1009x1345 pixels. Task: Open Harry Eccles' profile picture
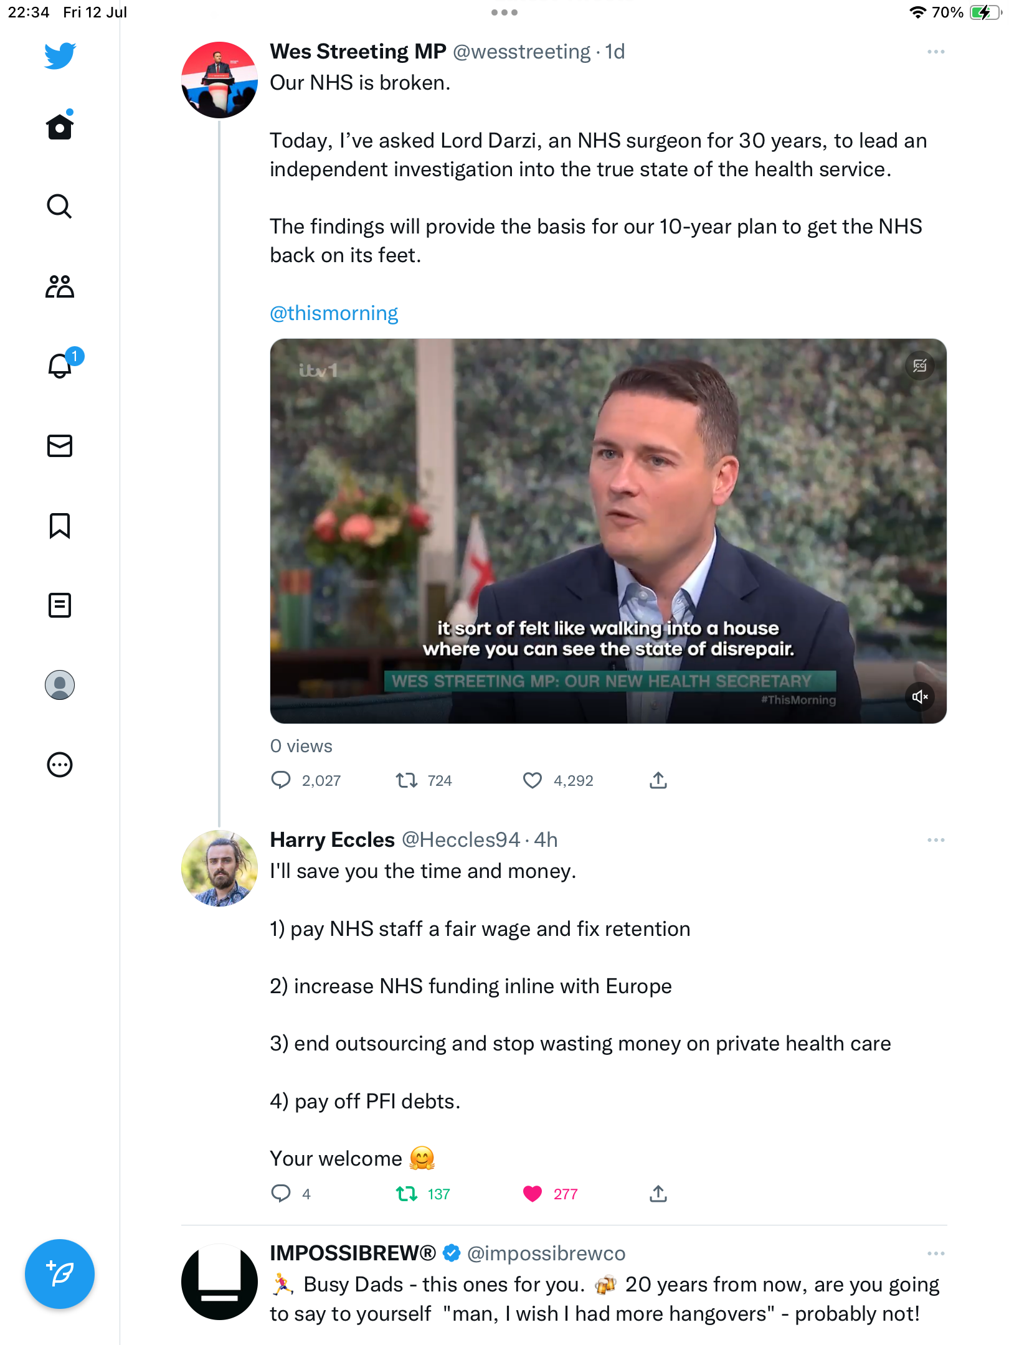[219, 868]
